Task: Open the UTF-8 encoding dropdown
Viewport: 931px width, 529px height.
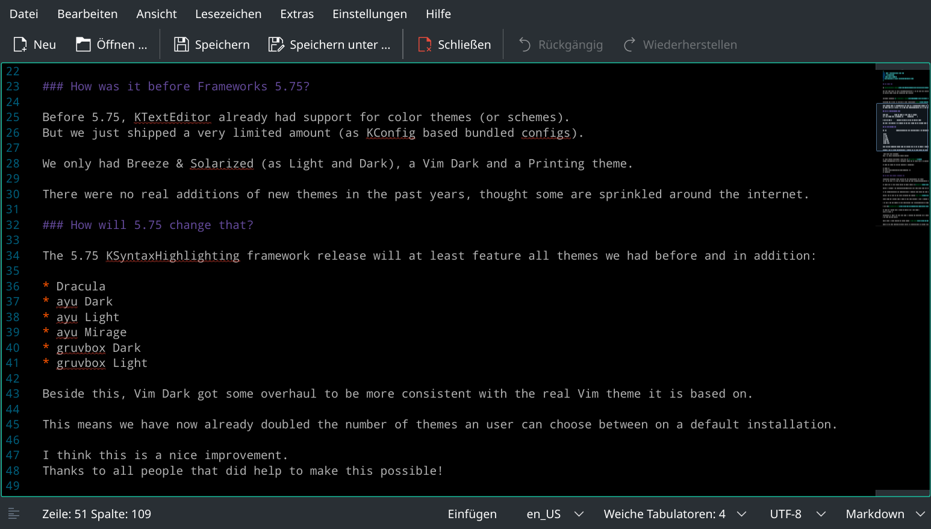Action: pos(785,514)
